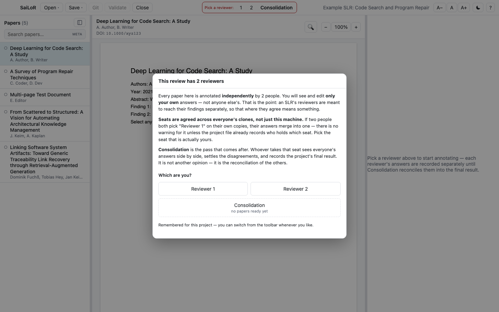Pick reviewer 1 in the toolbar
Viewport: 499px width, 312px height.
241,8
